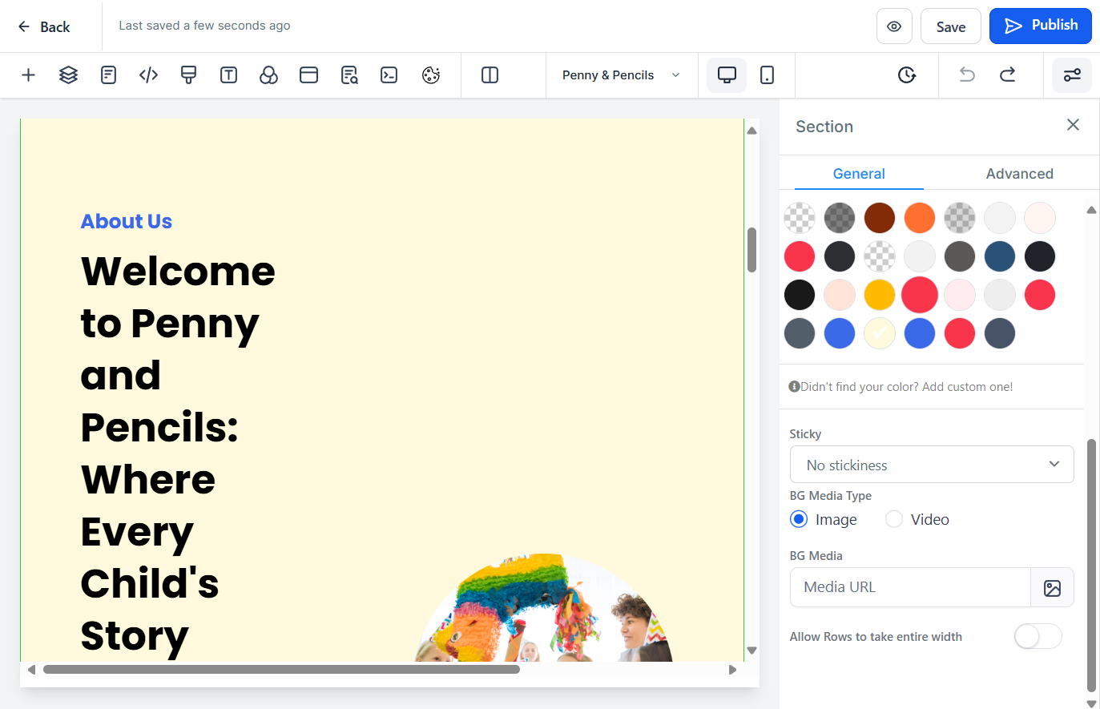Select Image as BG media type
Screen dimensions: 1100x709
tap(799, 519)
